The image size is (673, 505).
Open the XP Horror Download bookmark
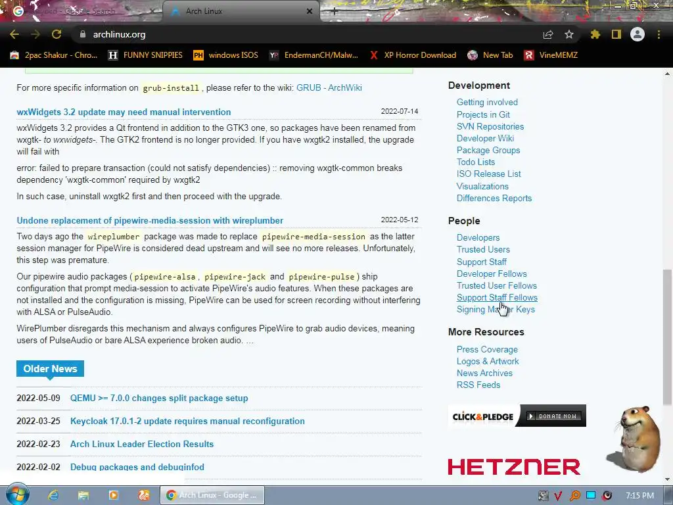[413, 55]
